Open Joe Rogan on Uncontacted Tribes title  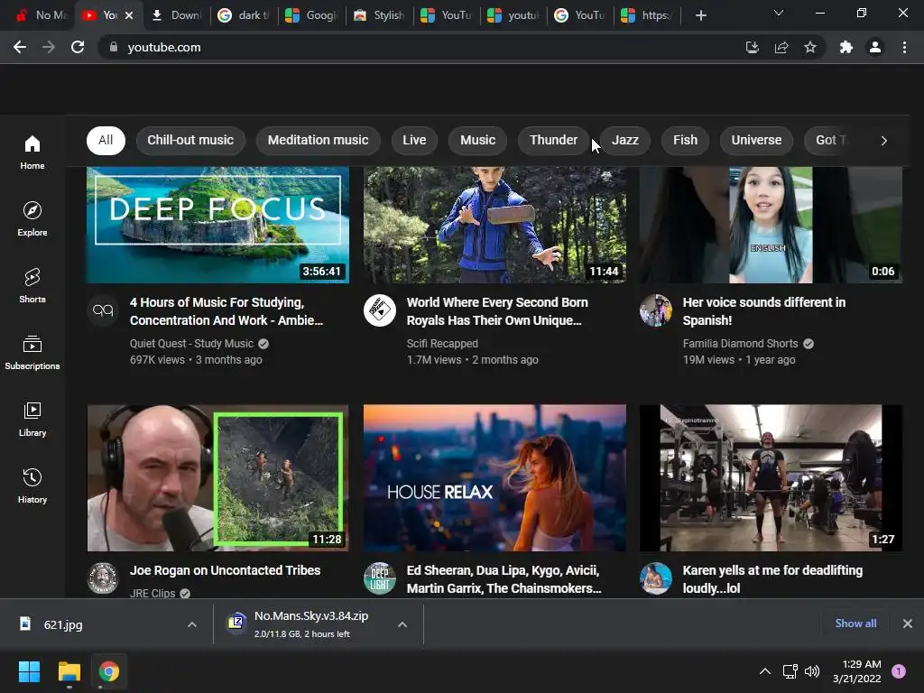pos(225,570)
